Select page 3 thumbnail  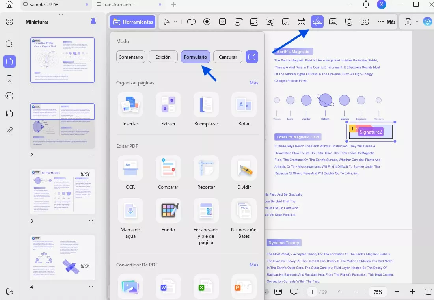(x=62, y=192)
